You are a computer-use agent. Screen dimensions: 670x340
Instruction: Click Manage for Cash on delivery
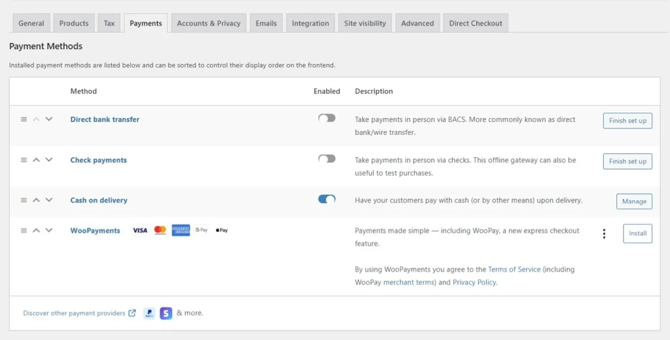(x=634, y=201)
